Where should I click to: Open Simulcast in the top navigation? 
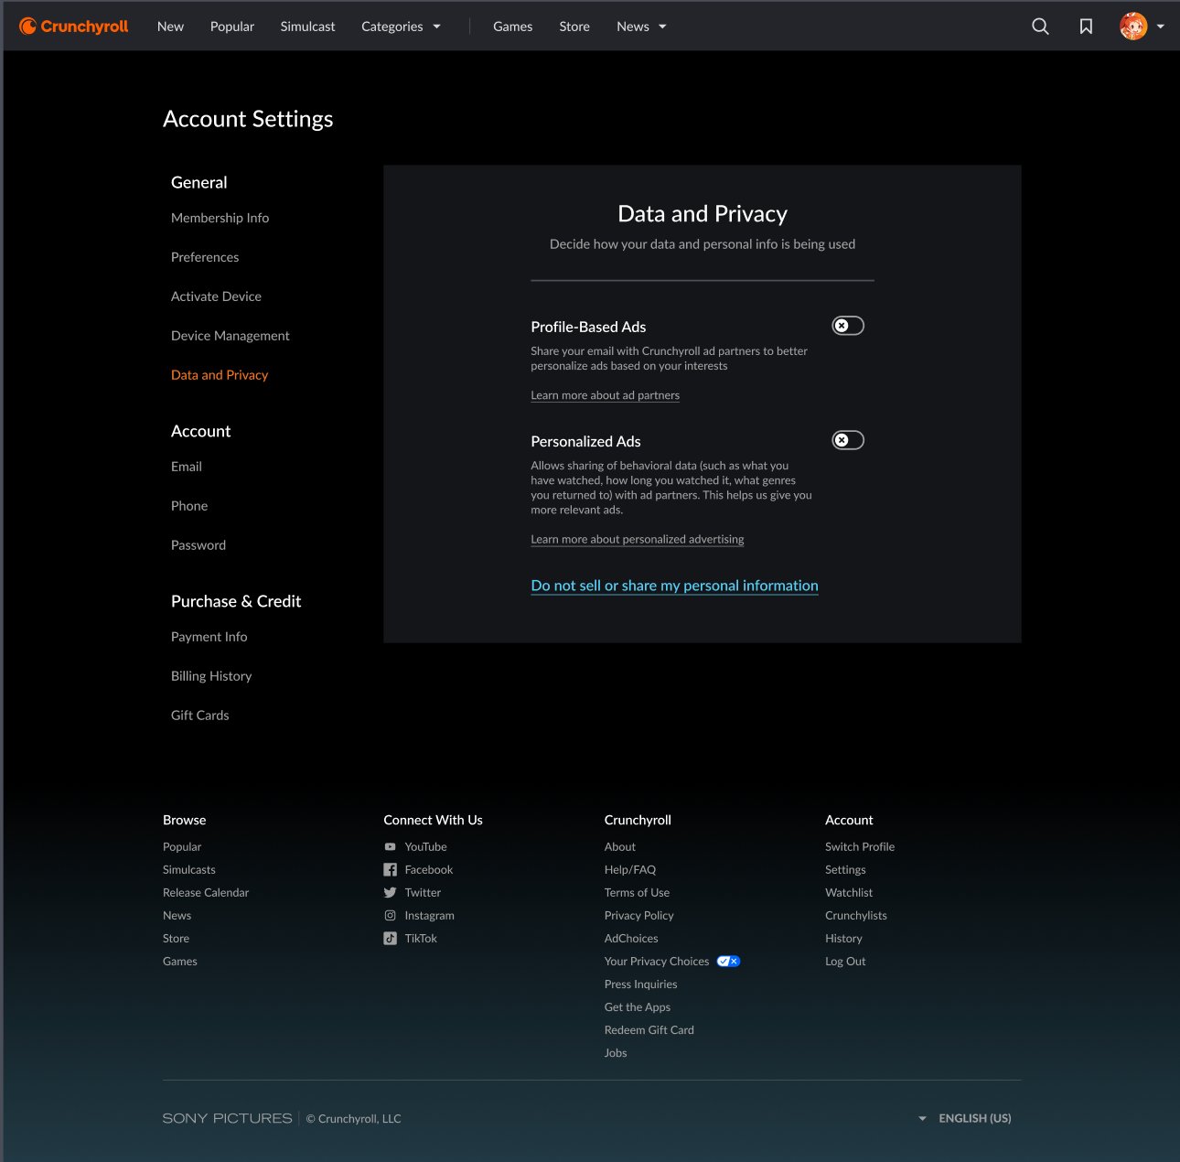point(307,27)
